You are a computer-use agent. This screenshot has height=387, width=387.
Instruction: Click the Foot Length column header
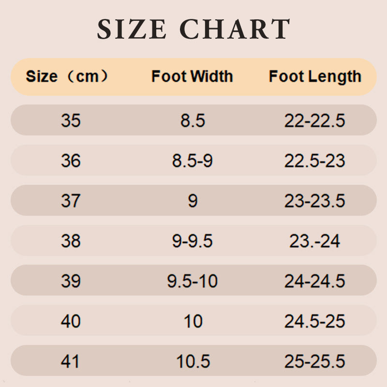[x=315, y=76]
